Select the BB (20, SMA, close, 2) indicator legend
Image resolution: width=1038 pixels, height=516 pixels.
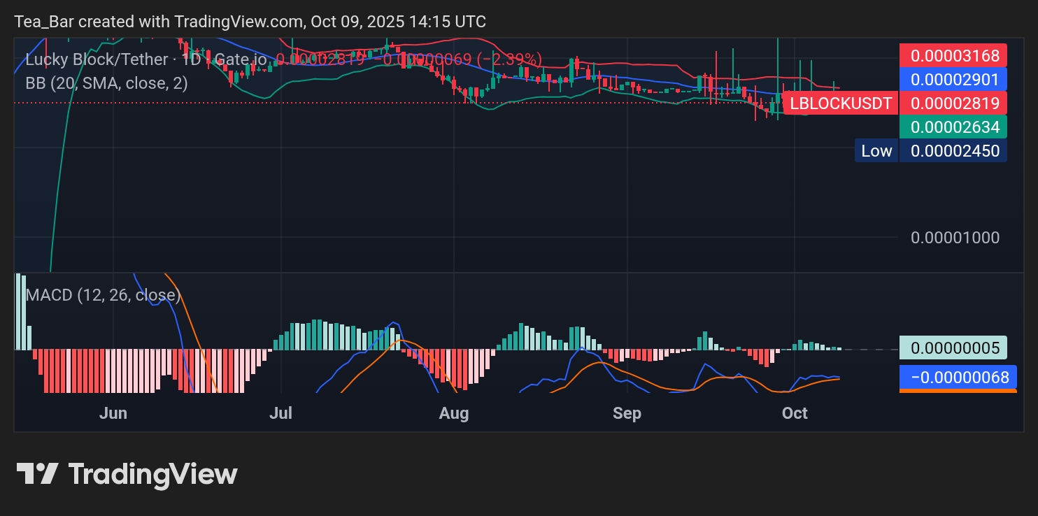(x=106, y=83)
